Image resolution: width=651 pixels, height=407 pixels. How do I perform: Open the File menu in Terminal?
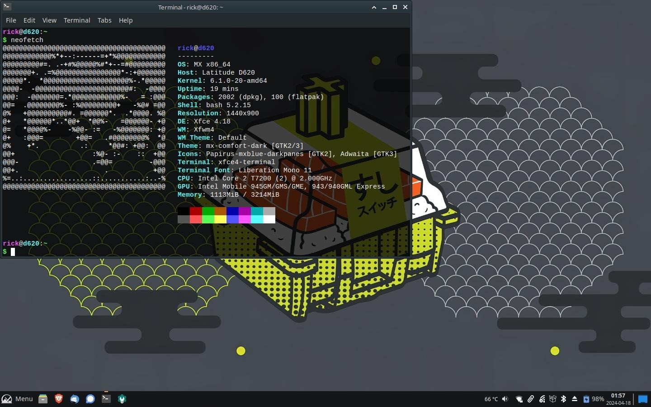[x=11, y=20]
